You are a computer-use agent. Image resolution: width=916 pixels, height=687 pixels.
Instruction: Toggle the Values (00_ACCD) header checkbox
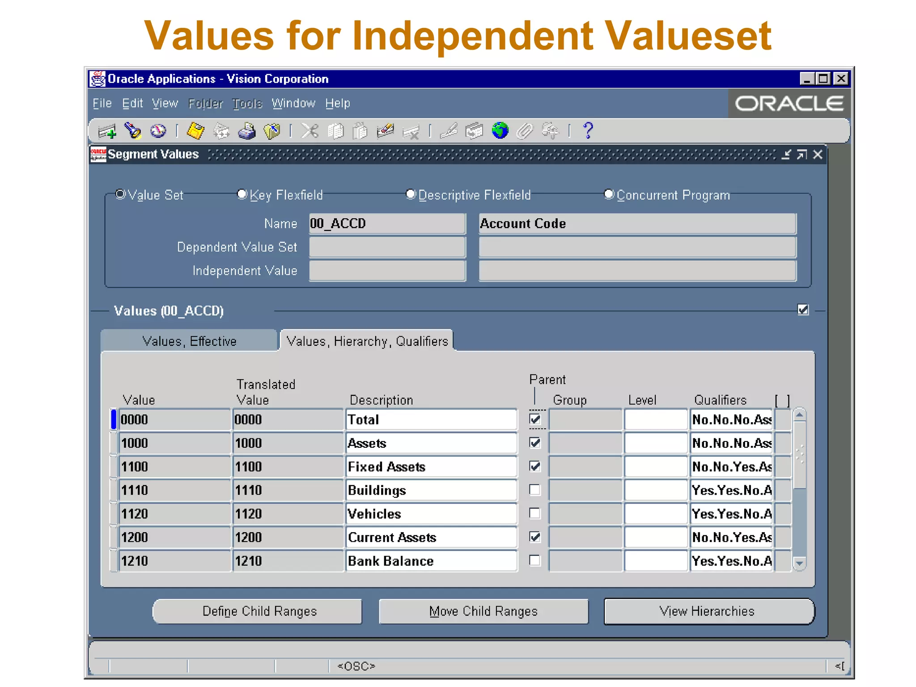pos(803,310)
